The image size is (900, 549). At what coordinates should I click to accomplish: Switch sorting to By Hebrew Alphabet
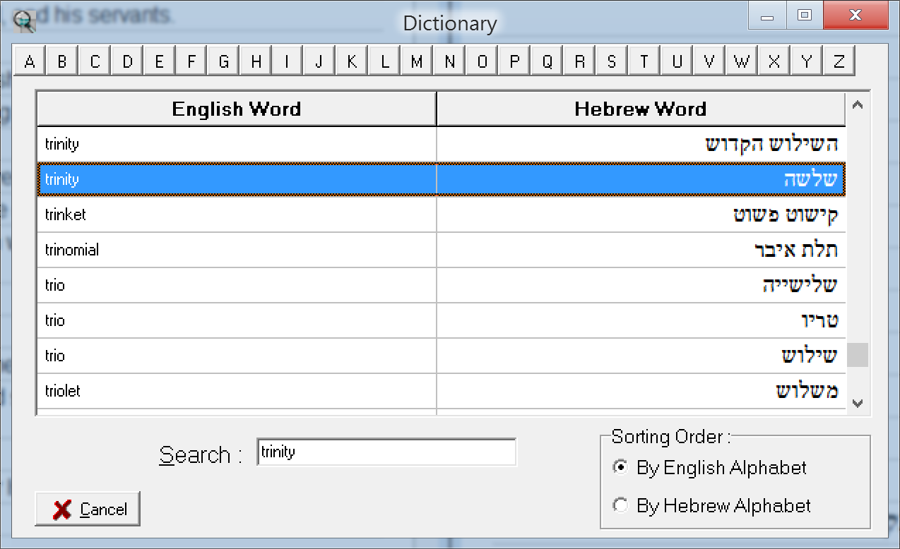[x=621, y=505]
